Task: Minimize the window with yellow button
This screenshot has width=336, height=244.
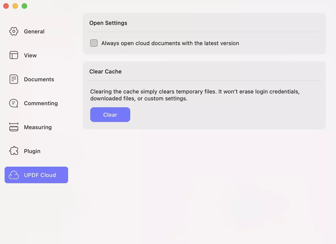Action: [x=15, y=6]
